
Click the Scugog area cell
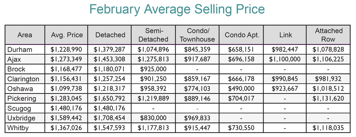point(19,108)
